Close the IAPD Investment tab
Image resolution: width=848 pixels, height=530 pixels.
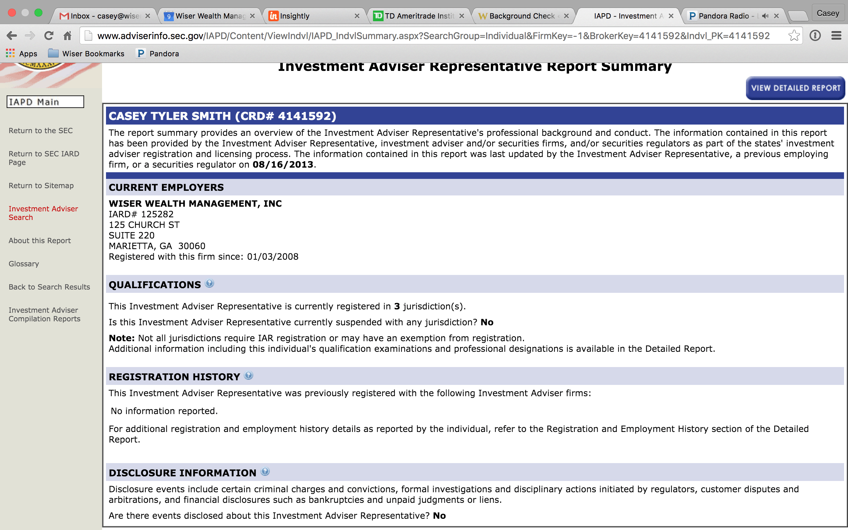click(671, 16)
